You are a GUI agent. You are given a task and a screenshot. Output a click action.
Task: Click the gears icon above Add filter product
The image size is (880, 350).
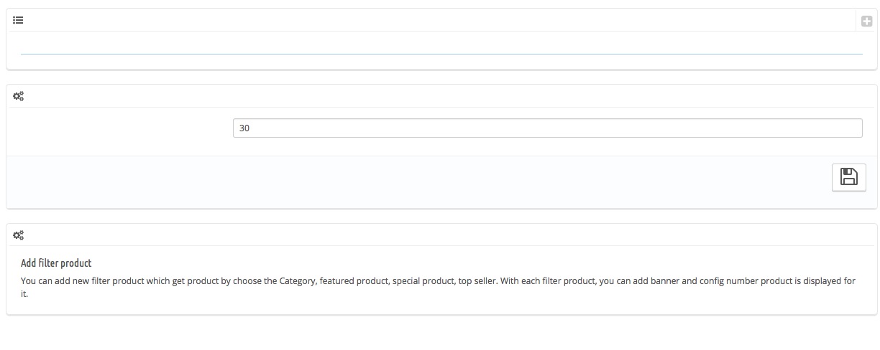point(19,235)
